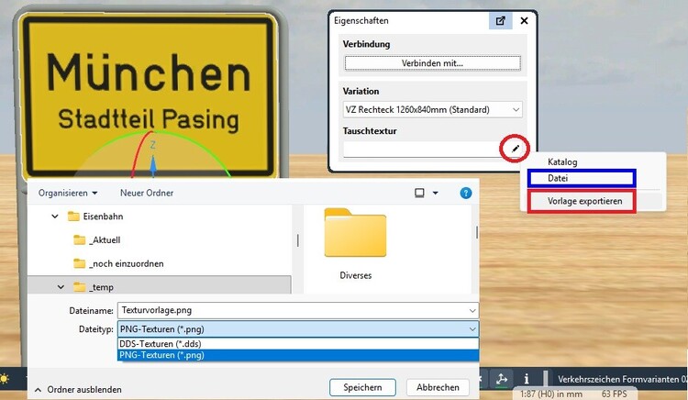Click Verkehrszeichen Formvarianten label in toolbar

coord(622,379)
